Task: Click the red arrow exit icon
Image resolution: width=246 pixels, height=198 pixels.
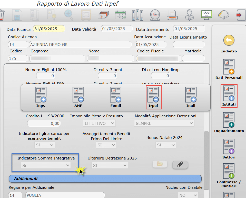Action: 241,15
